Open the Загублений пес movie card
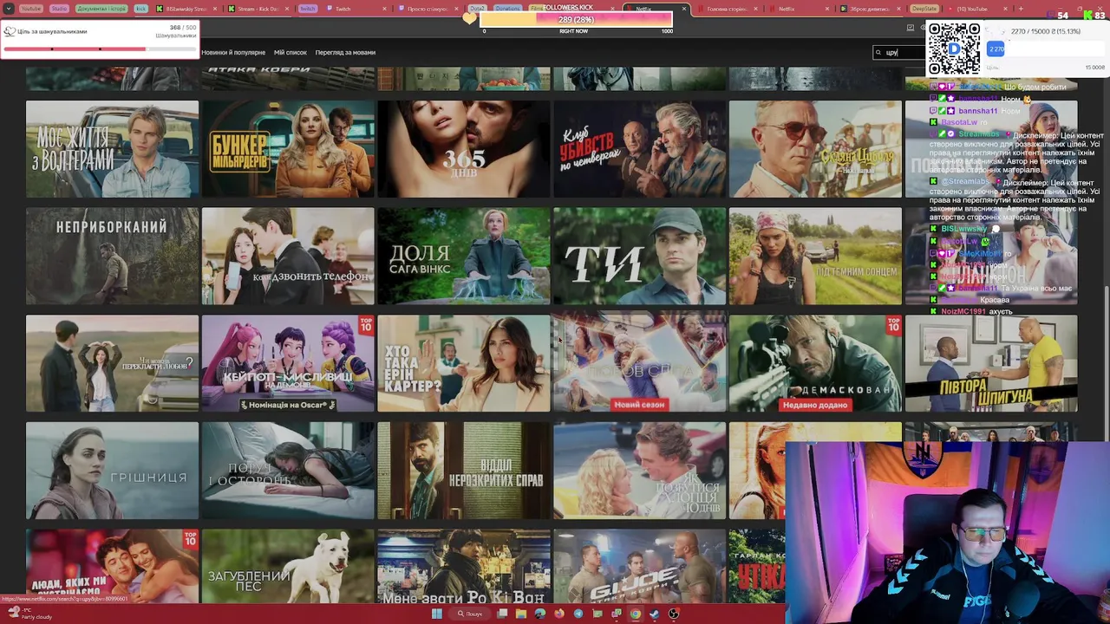Viewport: 1110px width, 624px height. pos(288,566)
